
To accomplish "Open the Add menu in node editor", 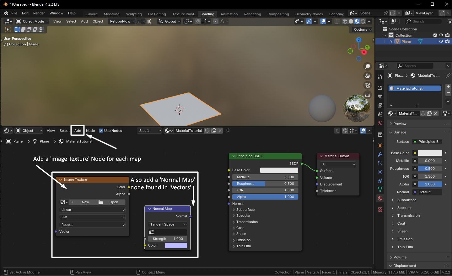I will 78,131.
